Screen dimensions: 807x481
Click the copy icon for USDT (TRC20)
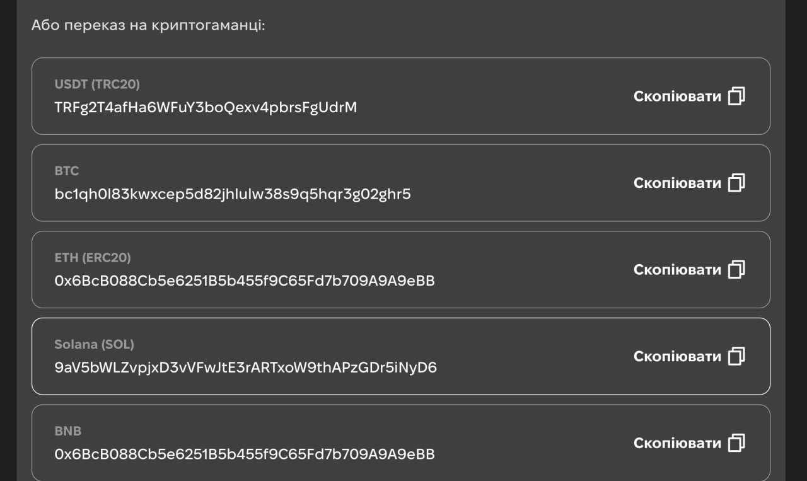736,96
